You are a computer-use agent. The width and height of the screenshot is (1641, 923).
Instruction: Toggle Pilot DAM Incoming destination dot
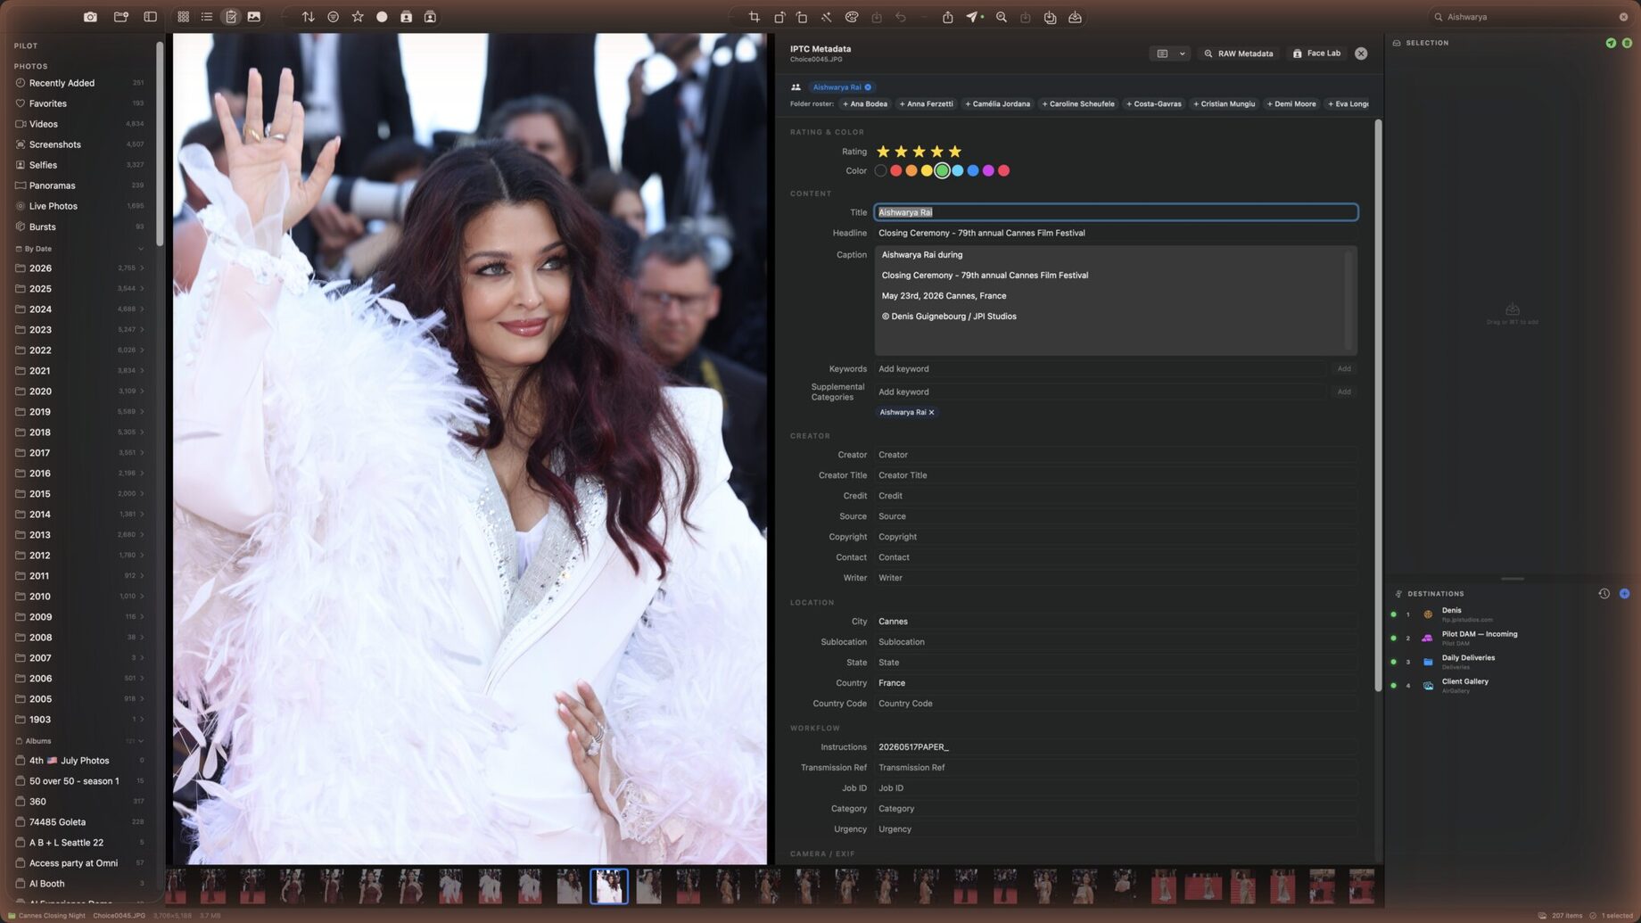pyautogui.click(x=1394, y=639)
